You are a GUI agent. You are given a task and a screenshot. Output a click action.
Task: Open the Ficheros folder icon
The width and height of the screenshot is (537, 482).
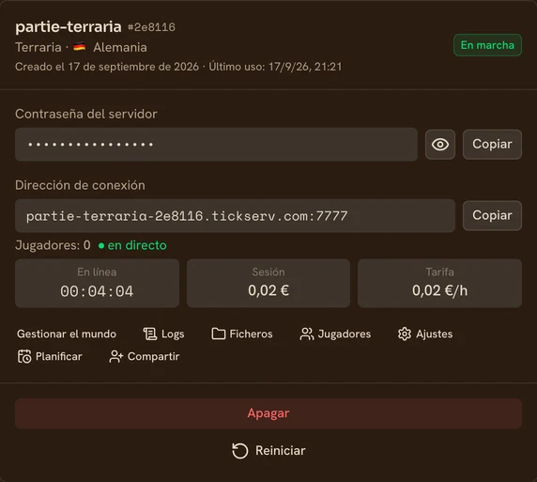218,334
